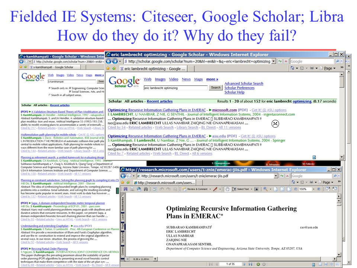357x268 pixels.
Task: Expand toolbar chevron in eric lambrecht Scholar window
Action: click(x=342, y=67)
